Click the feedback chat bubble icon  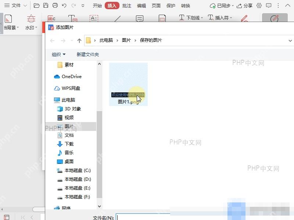tap(269, 5)
